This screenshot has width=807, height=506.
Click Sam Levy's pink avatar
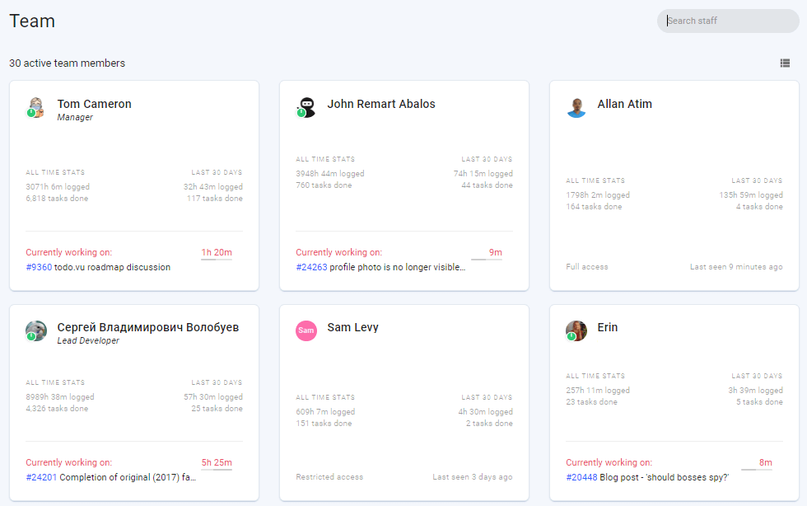[306, 330]
